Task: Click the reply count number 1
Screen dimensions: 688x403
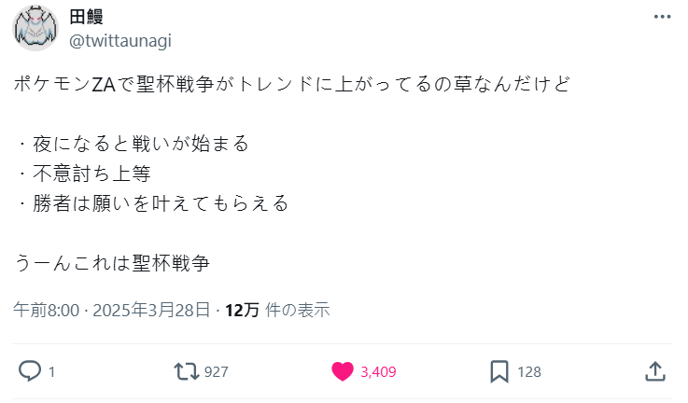Action: coord(51,371)
